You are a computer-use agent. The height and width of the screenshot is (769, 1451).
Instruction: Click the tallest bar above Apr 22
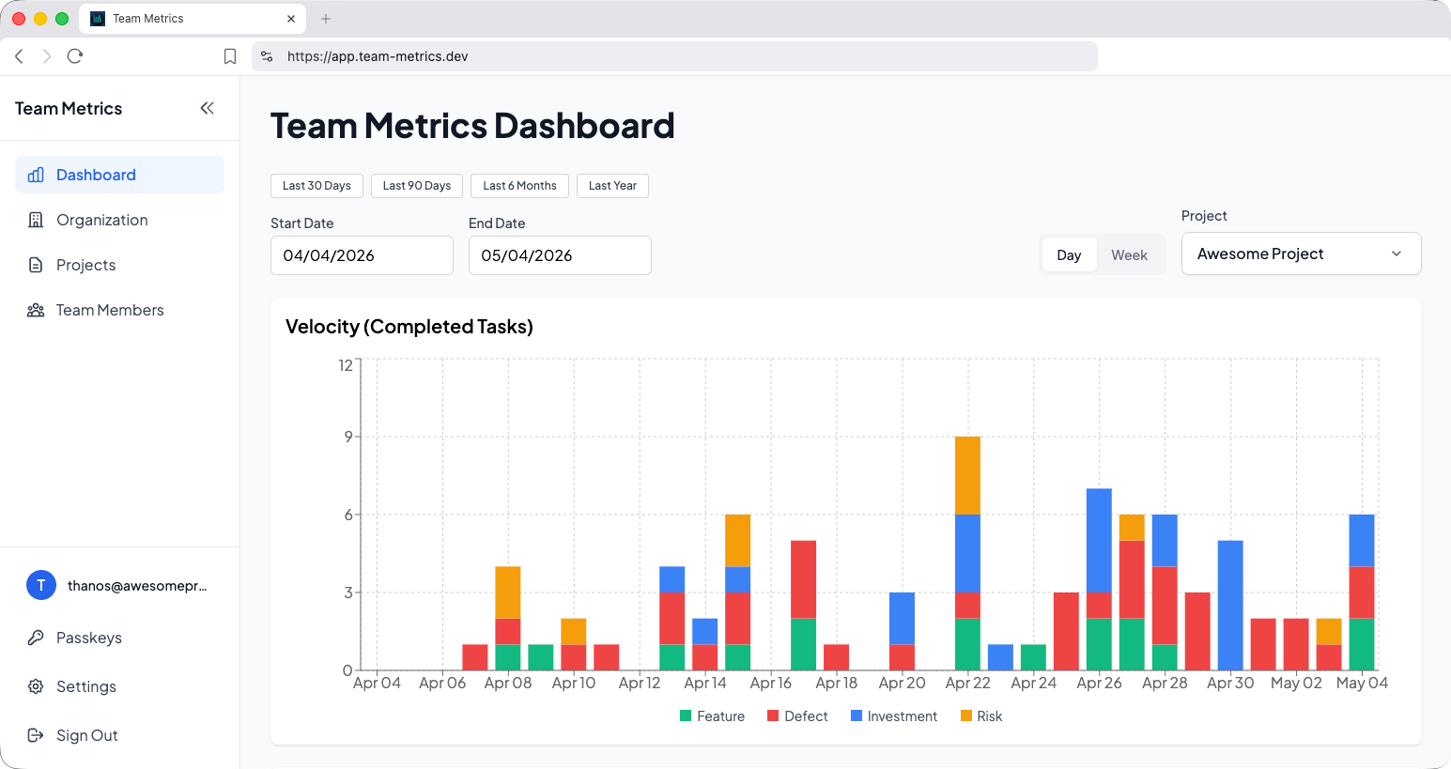(x=967, y=553)
